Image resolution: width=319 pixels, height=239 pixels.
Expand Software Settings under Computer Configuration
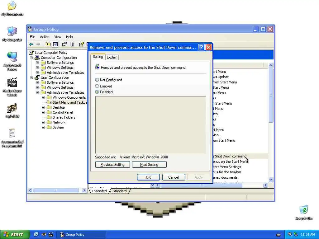(x=37, y=63)
